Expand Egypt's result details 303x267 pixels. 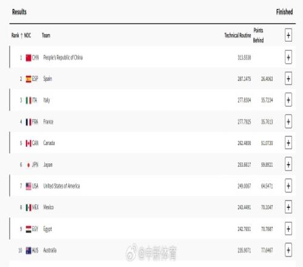click(x=288, y=229)
